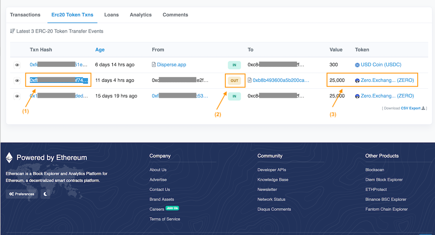The height and width of the screenshot is (235, 435).
Task: Go to the Comments tab
Action: (175, 15)
